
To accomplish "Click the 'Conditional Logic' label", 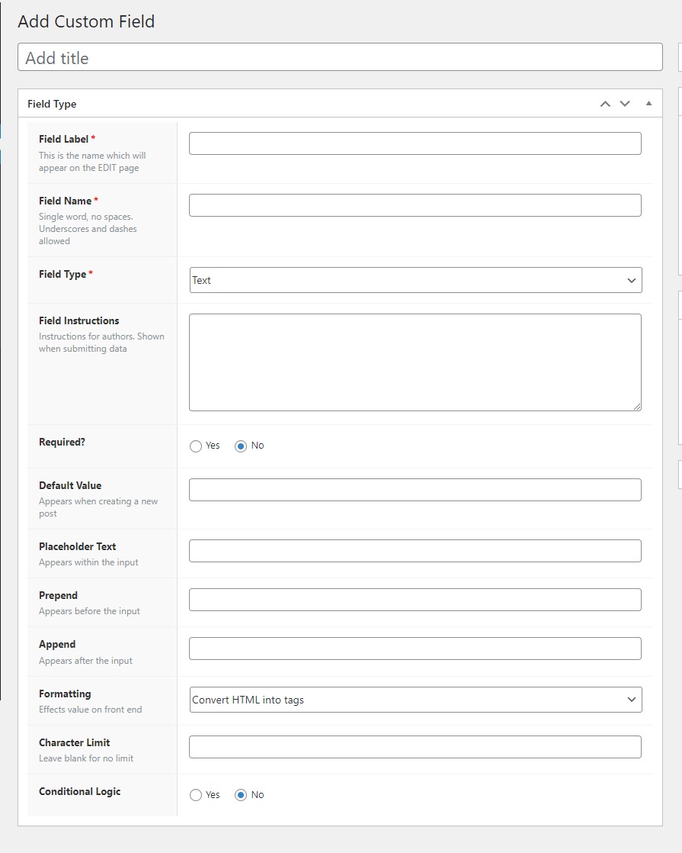I will coord(80,791).
